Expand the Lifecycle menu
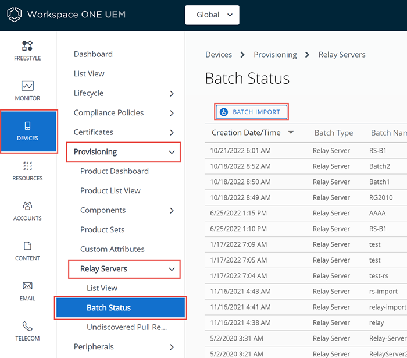 172,94
